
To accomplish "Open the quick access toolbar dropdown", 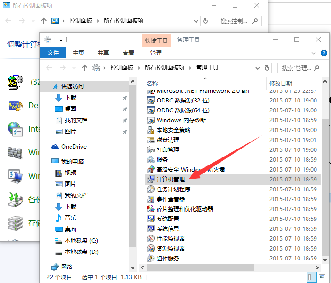I will tap(61, 40).
